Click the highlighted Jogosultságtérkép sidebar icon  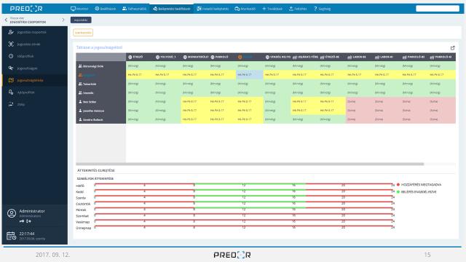click(x=11, y=80)
